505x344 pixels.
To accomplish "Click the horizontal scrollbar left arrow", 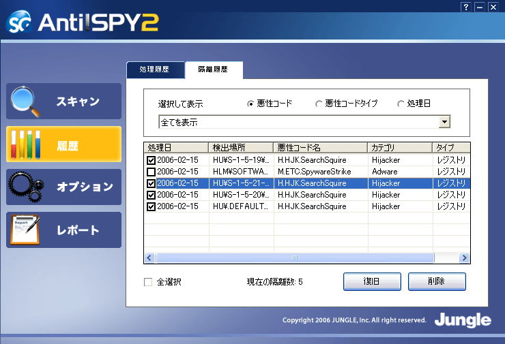I will 149,258.
